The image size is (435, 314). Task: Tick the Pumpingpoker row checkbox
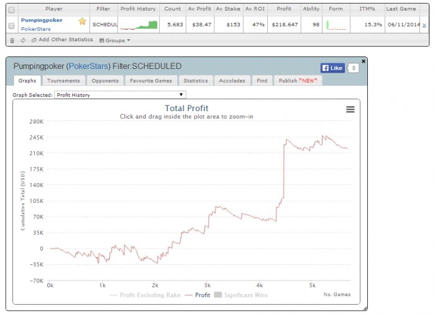pos(11,26)
